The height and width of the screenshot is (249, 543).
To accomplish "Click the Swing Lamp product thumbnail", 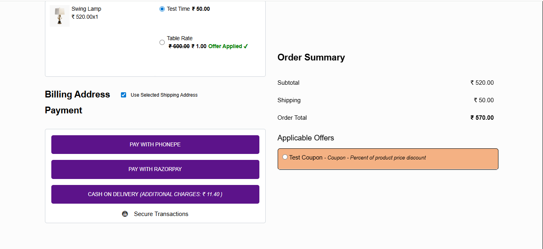I will click(x=59, y=16).
